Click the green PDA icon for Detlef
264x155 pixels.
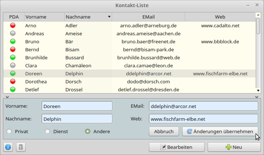13,90
